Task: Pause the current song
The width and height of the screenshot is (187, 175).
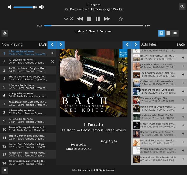Action: point(98,19)
